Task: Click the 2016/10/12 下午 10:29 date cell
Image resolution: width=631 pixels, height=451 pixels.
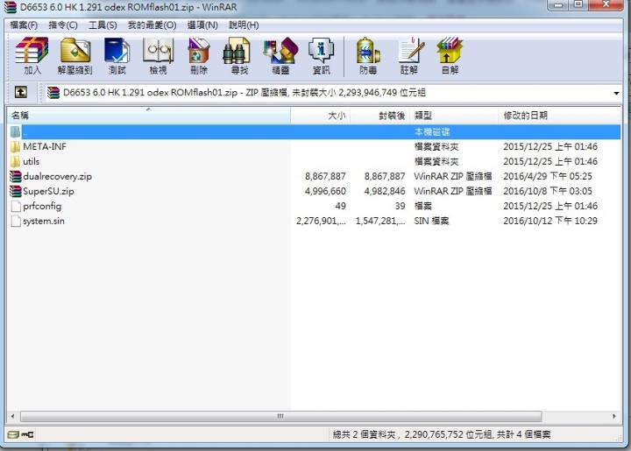Action: click(550, 221)
